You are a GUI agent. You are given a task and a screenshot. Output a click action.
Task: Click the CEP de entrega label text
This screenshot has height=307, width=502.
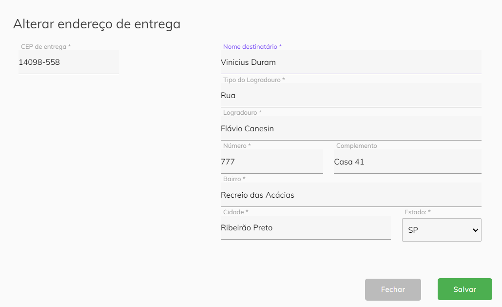(x=46, y=47)
